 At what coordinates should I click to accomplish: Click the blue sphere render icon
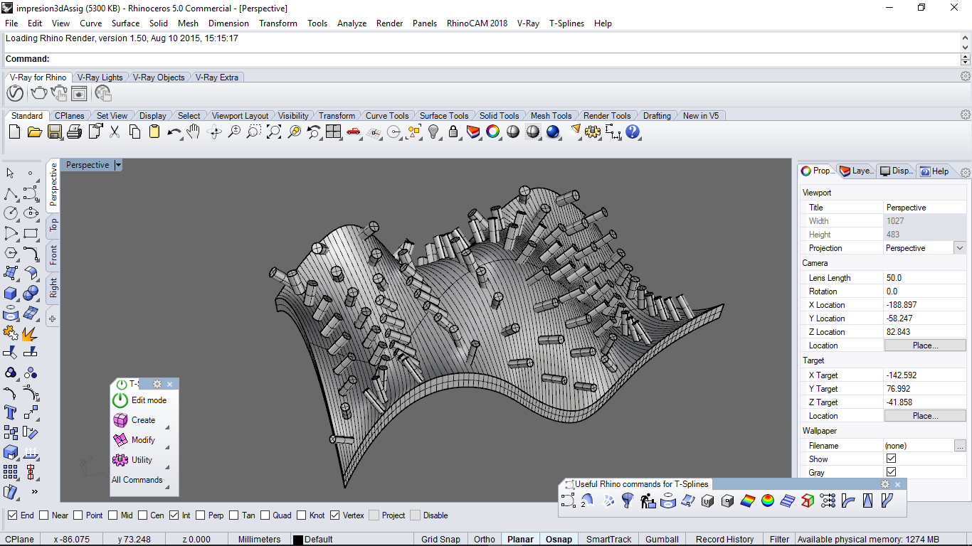coord(553,132)
